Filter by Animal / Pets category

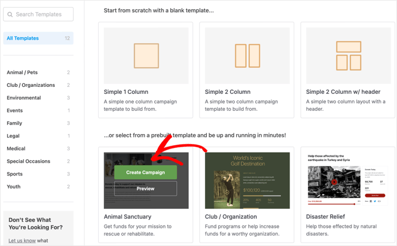pos(22,73)
